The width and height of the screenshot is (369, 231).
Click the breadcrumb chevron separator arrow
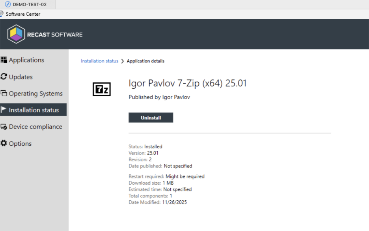click(x=123, y=61)
